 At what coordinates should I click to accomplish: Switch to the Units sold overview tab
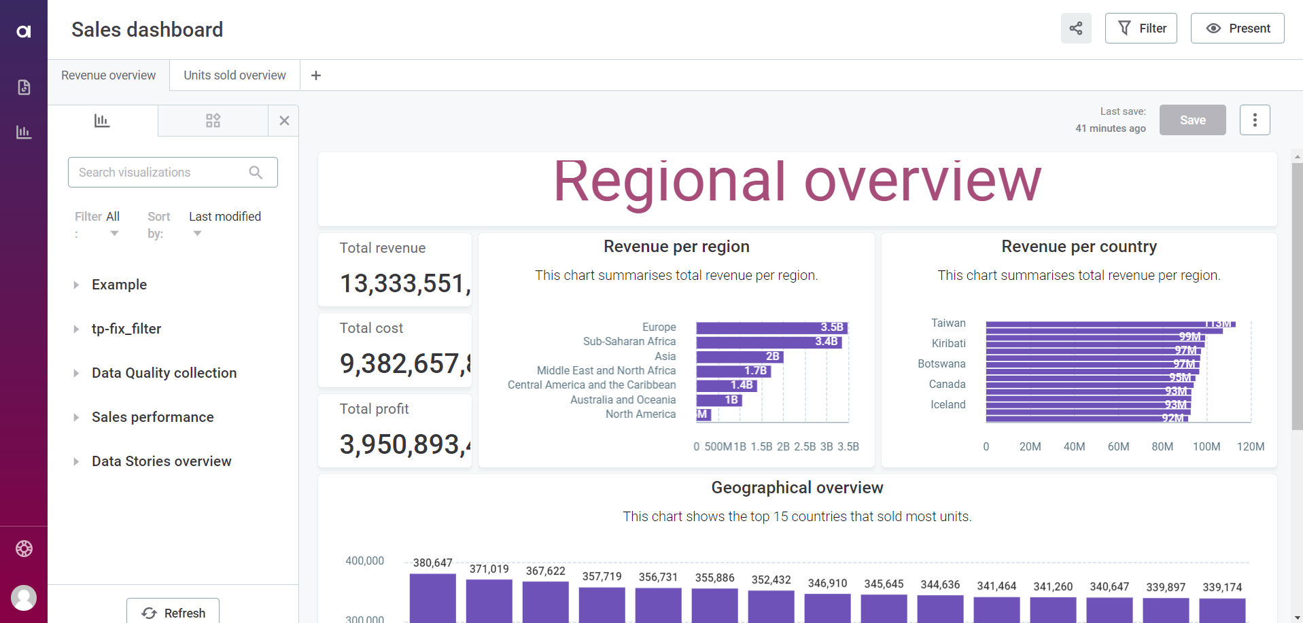(234, 75)
